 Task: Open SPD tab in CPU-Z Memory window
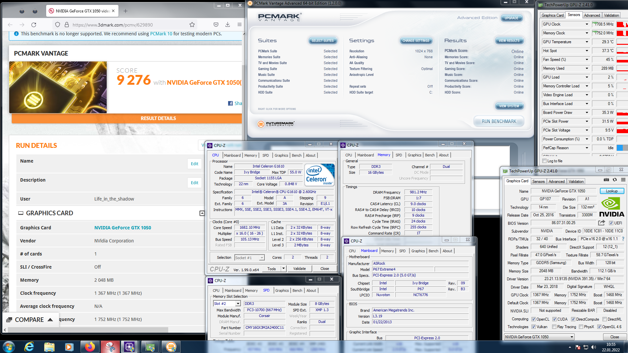tap(399, 155)
